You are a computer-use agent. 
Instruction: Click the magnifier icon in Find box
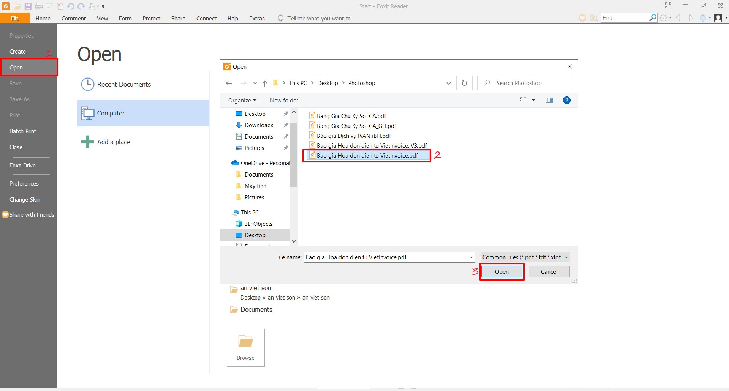(x=653, y=18)
